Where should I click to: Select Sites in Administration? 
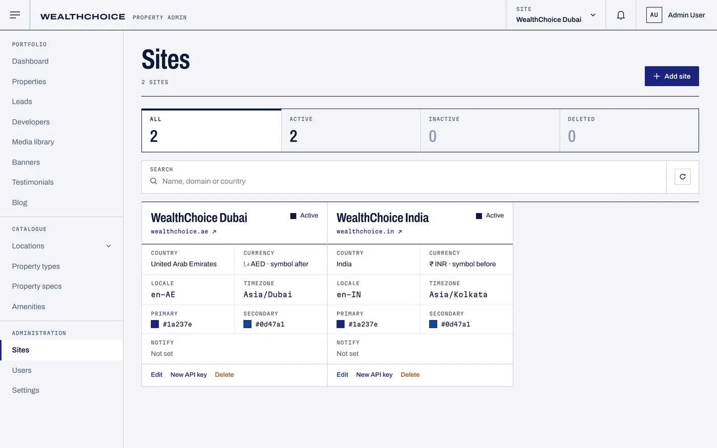(61, 350)
